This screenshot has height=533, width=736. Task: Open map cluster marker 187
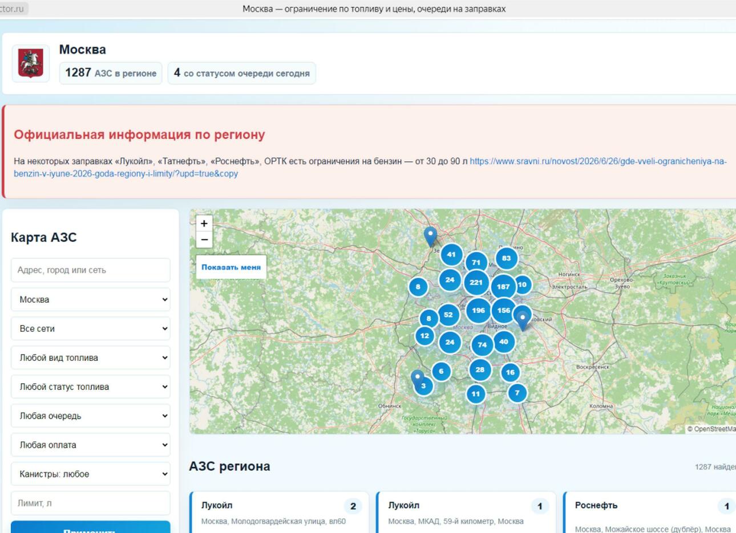pyautogui.click(x=503, y=287)
